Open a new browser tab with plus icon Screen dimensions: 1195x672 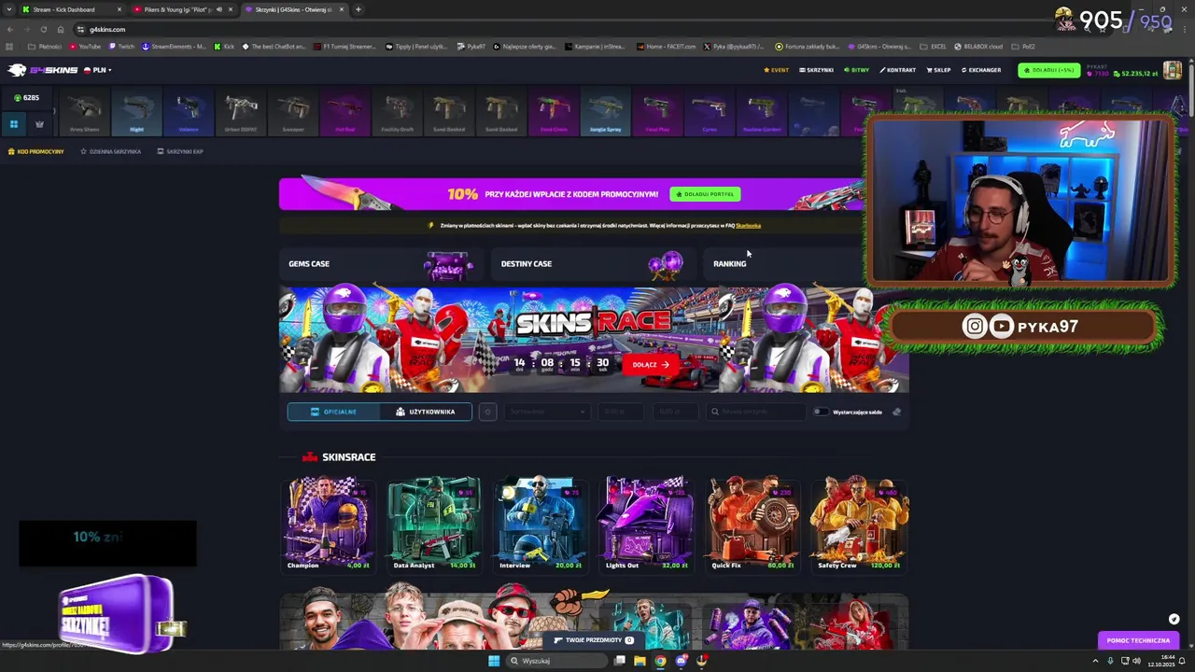[x=358, y=9]
